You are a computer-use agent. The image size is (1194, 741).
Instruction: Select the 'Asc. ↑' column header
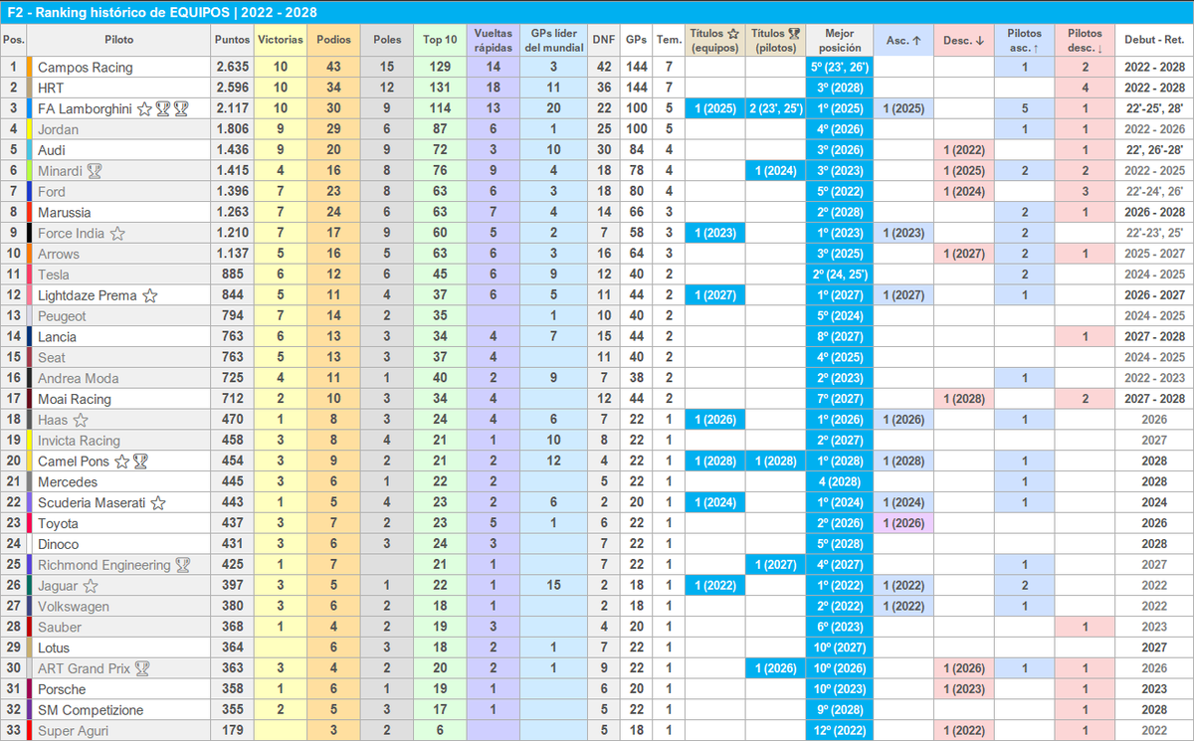click(x=903, y=41)
